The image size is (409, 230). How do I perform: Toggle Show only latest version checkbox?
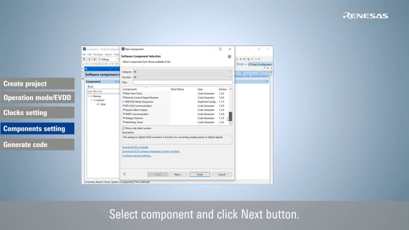[124, 128]
